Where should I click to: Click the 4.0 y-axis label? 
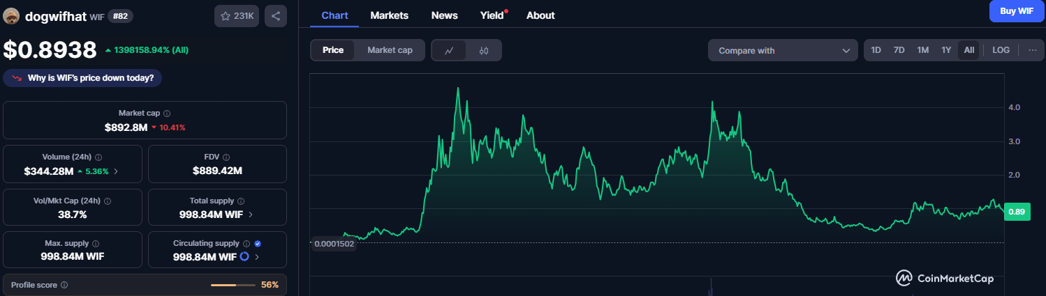[1014, 107]
